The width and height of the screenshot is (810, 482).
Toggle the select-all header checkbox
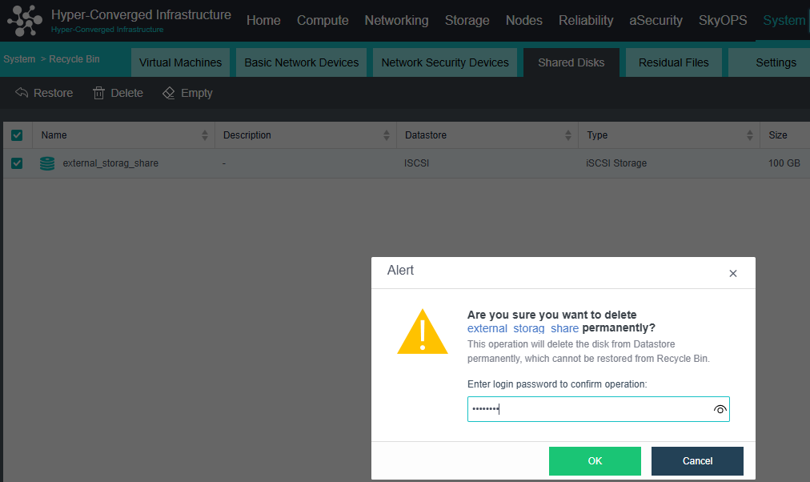coord(17,135)
